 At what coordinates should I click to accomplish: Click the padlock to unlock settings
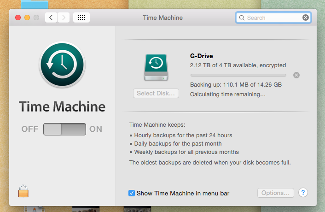pyautogui.click(x=23, y=191)
